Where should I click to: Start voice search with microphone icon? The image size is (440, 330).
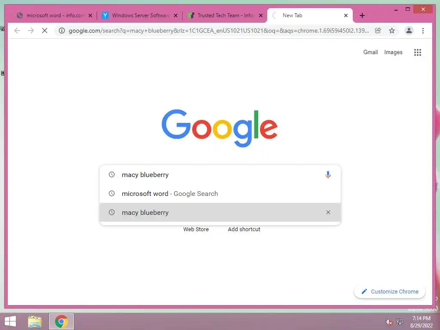pyautogui.click(x=328, y=174)
